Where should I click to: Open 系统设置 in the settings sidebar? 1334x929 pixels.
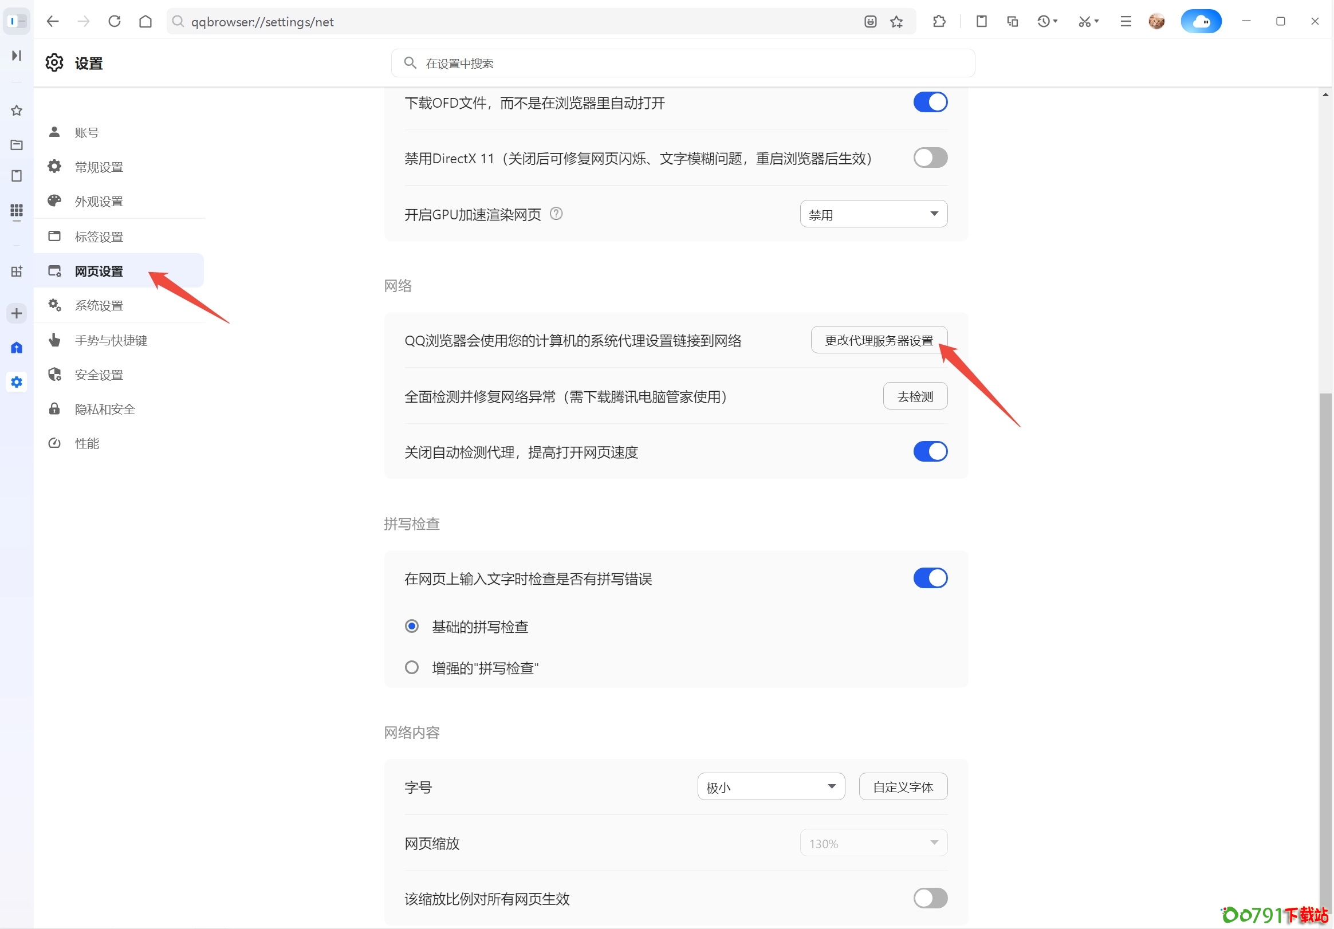coord(99,306)
